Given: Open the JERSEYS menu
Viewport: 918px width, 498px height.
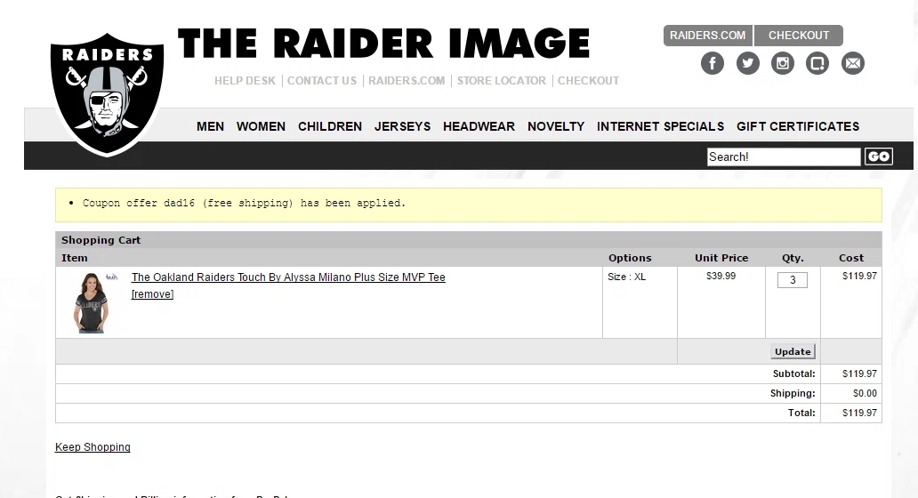Looking at the screenshot, I should [403, 126].
